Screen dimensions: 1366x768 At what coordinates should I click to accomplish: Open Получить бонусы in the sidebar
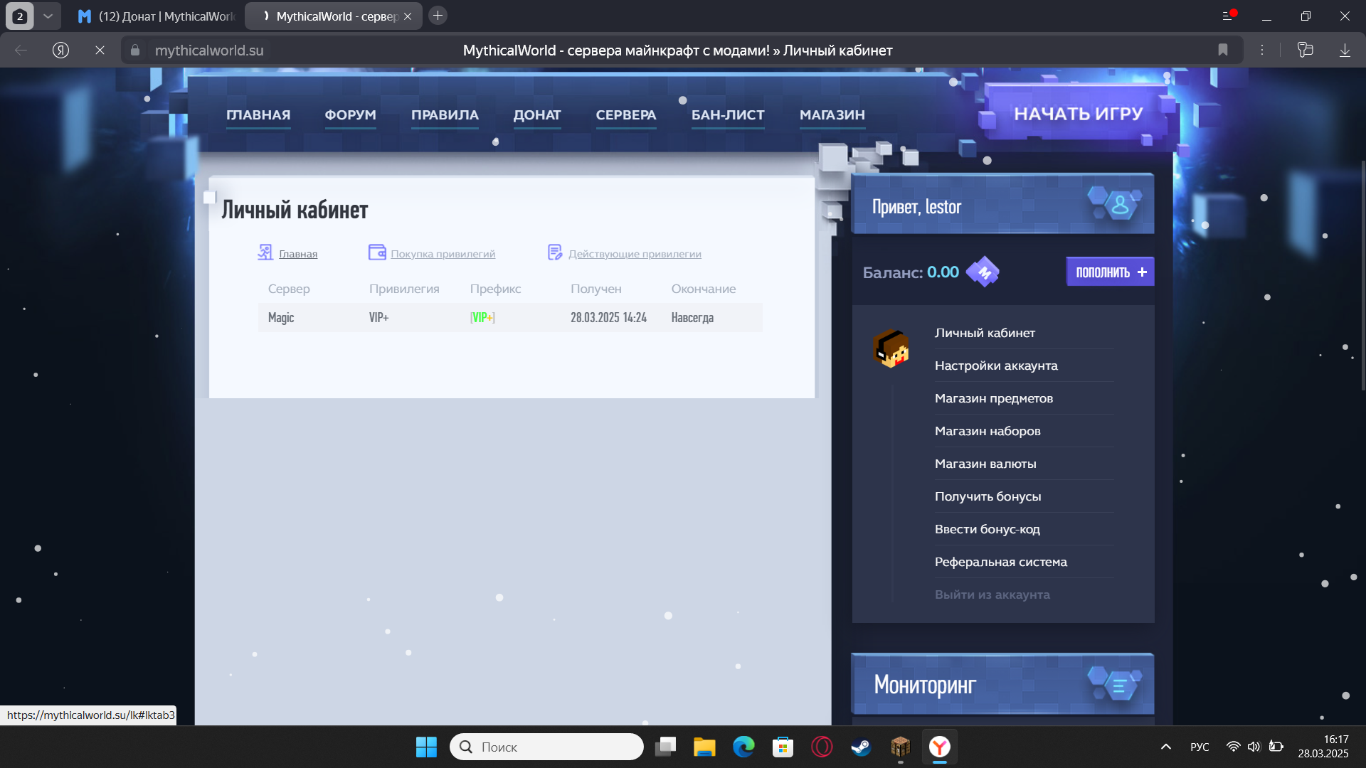point(988,496)
